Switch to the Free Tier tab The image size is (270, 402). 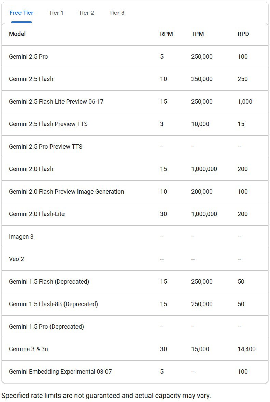(22, 13)
